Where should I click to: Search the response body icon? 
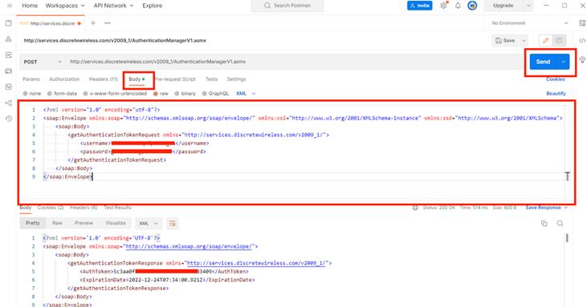click(560, 224)
